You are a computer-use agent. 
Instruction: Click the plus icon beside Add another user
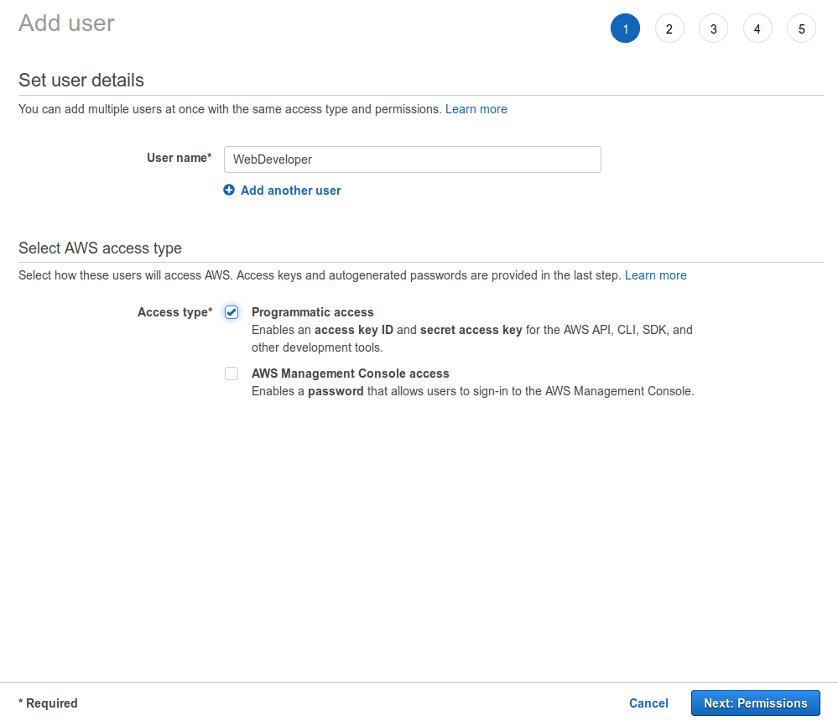point(229,190)
